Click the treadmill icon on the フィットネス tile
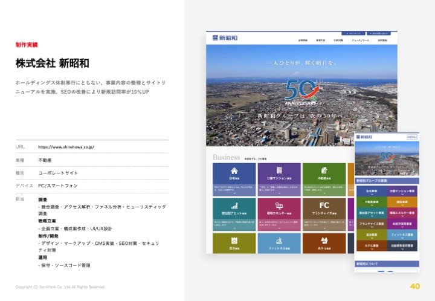 279,240
